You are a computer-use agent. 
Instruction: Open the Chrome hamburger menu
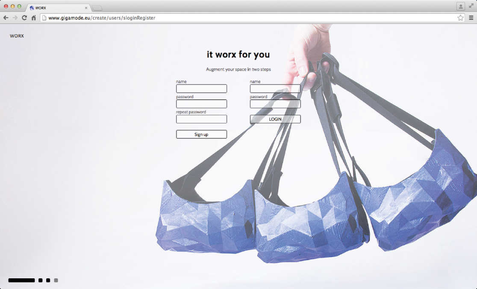(471, 18)
